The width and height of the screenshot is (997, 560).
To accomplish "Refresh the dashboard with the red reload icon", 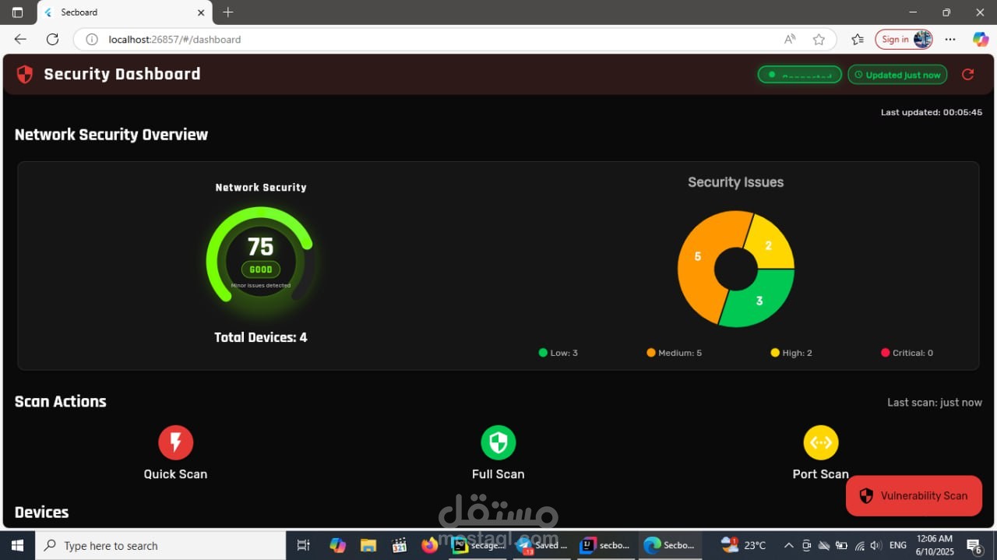I will click(x=967, y=75).
